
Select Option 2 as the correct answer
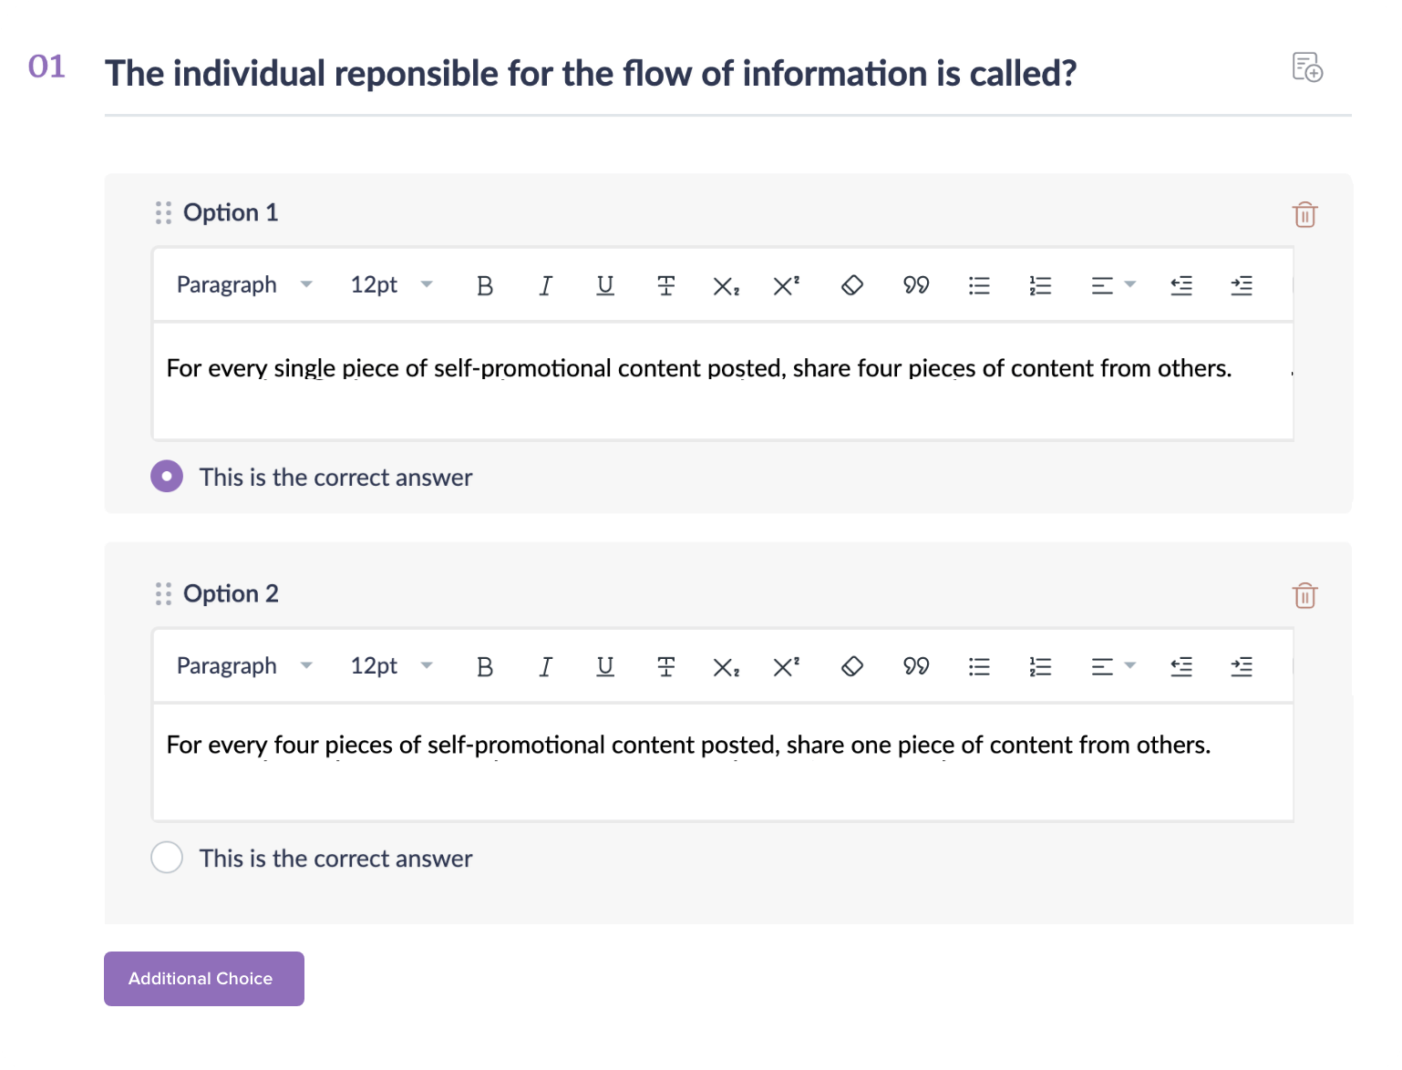point(167,858)
